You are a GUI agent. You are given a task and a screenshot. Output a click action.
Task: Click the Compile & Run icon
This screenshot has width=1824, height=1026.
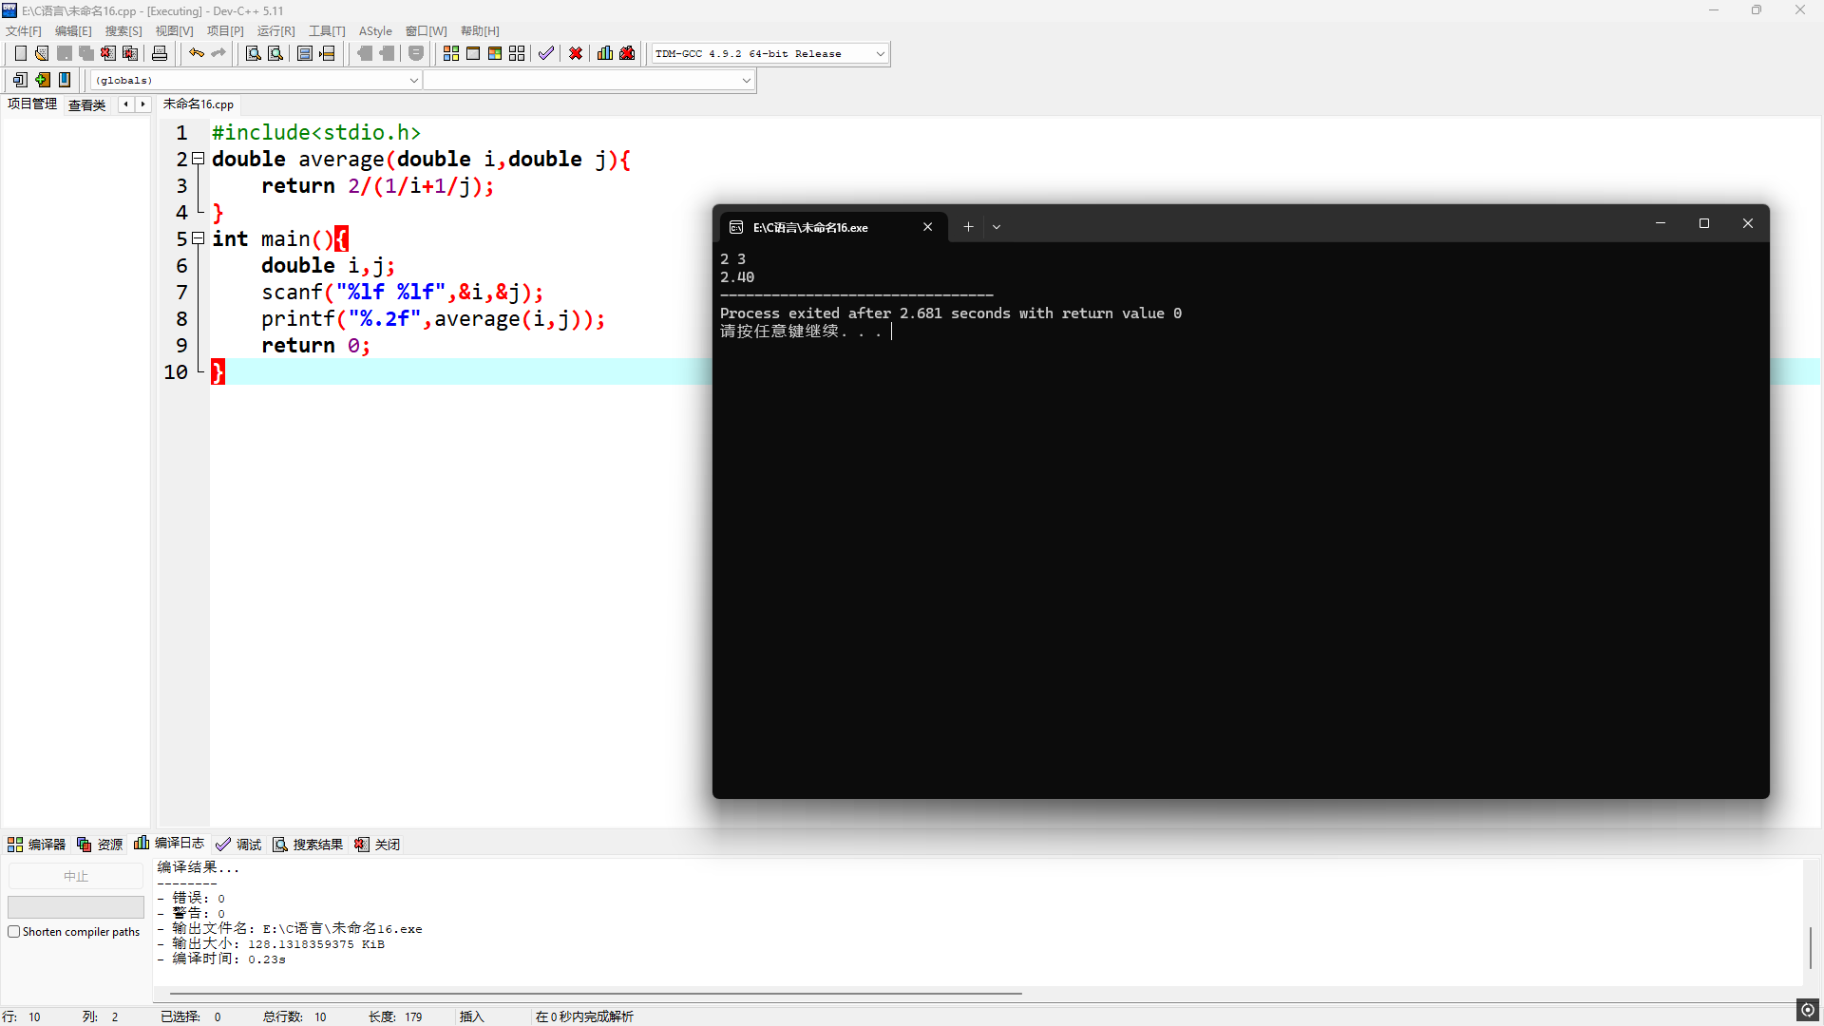point(495,54)
